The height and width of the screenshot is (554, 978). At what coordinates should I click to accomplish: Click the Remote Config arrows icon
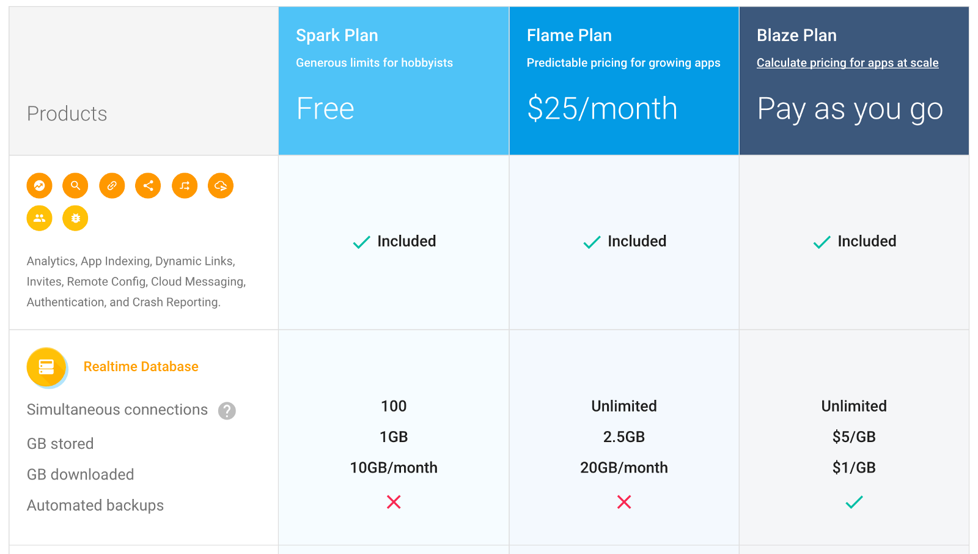[185, 186]
